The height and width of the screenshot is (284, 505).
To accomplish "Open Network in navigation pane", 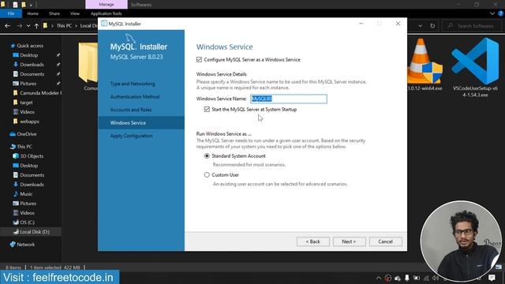I will coord(25,245).
